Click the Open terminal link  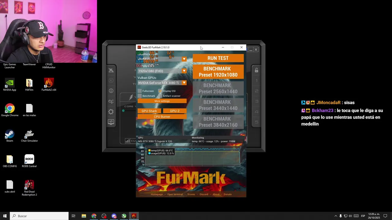(175, 194)
